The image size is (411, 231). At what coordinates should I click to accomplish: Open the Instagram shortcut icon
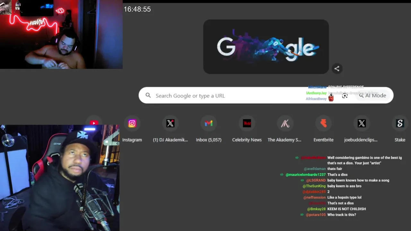coord(132,124)
